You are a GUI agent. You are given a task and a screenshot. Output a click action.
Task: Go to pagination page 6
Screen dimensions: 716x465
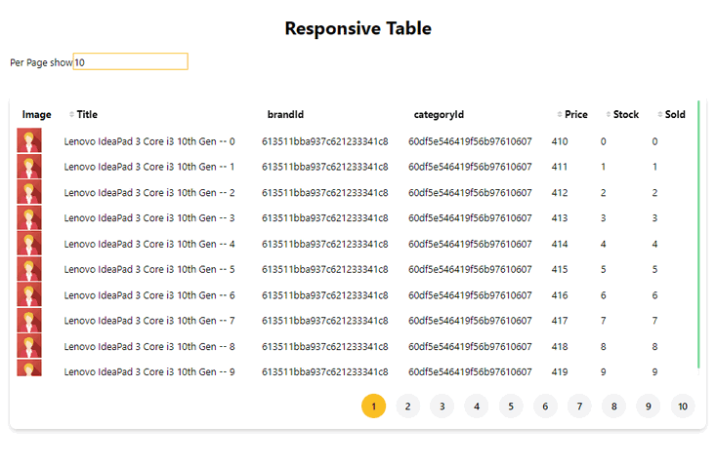(x=545, y=406)
